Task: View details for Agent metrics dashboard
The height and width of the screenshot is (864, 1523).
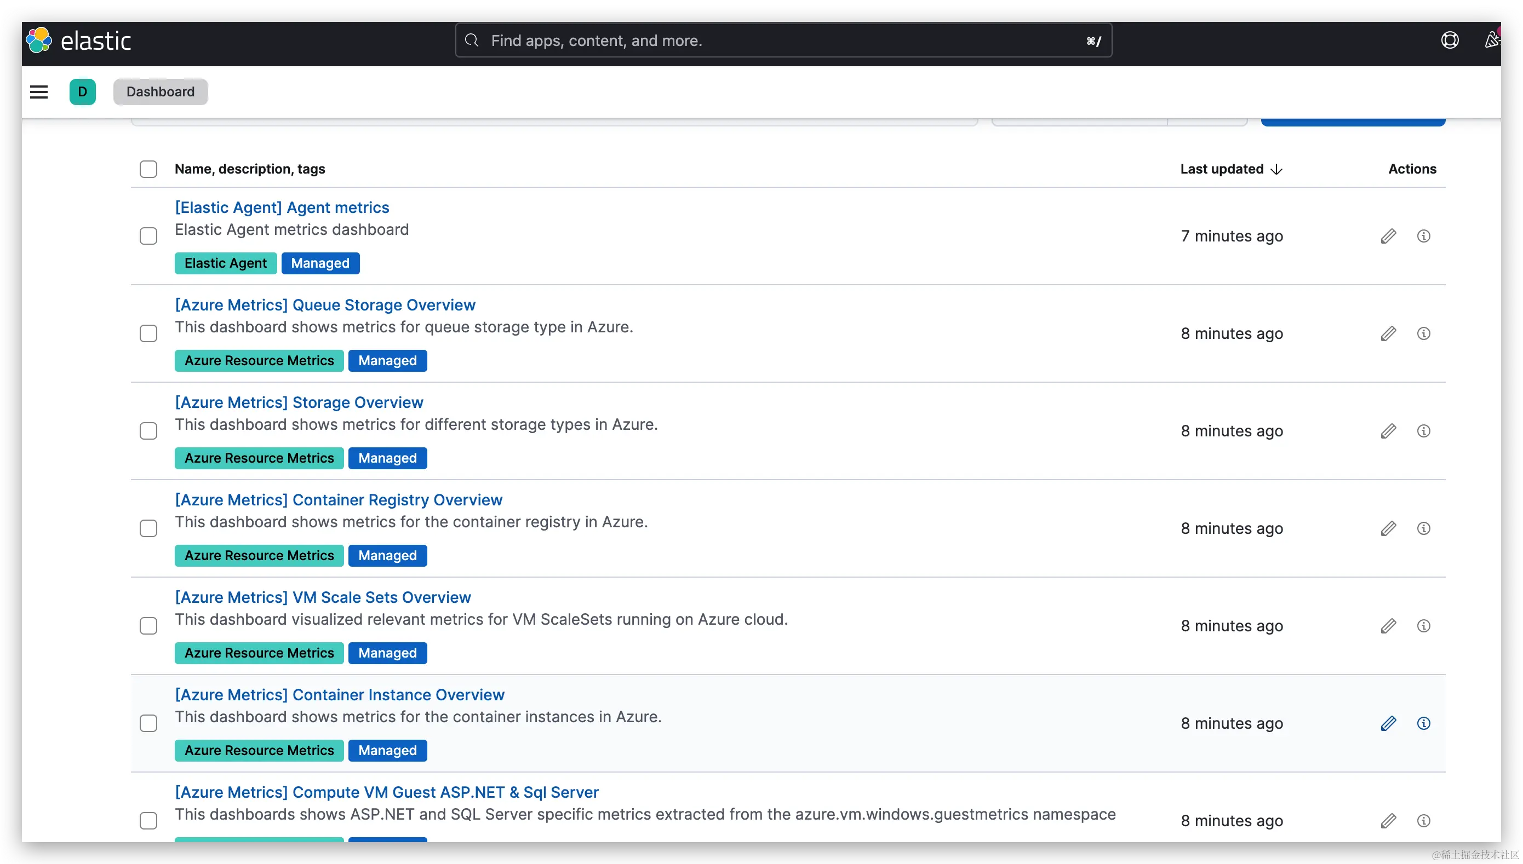Action: [x=1423, y=236]
